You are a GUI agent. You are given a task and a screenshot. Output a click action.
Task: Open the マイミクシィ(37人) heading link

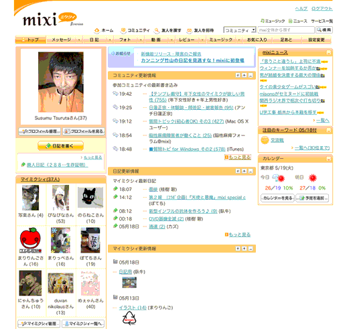coord(40,180)
